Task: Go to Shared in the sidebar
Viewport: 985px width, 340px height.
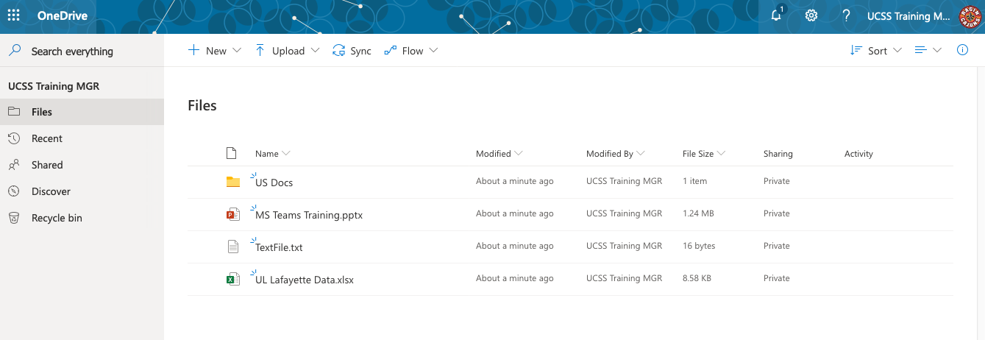Action: 82,165
